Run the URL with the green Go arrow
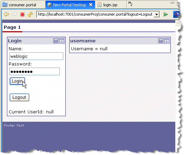The width and height of the screenshot is (185, 155). pyautogui.click(x=166, y=14)
